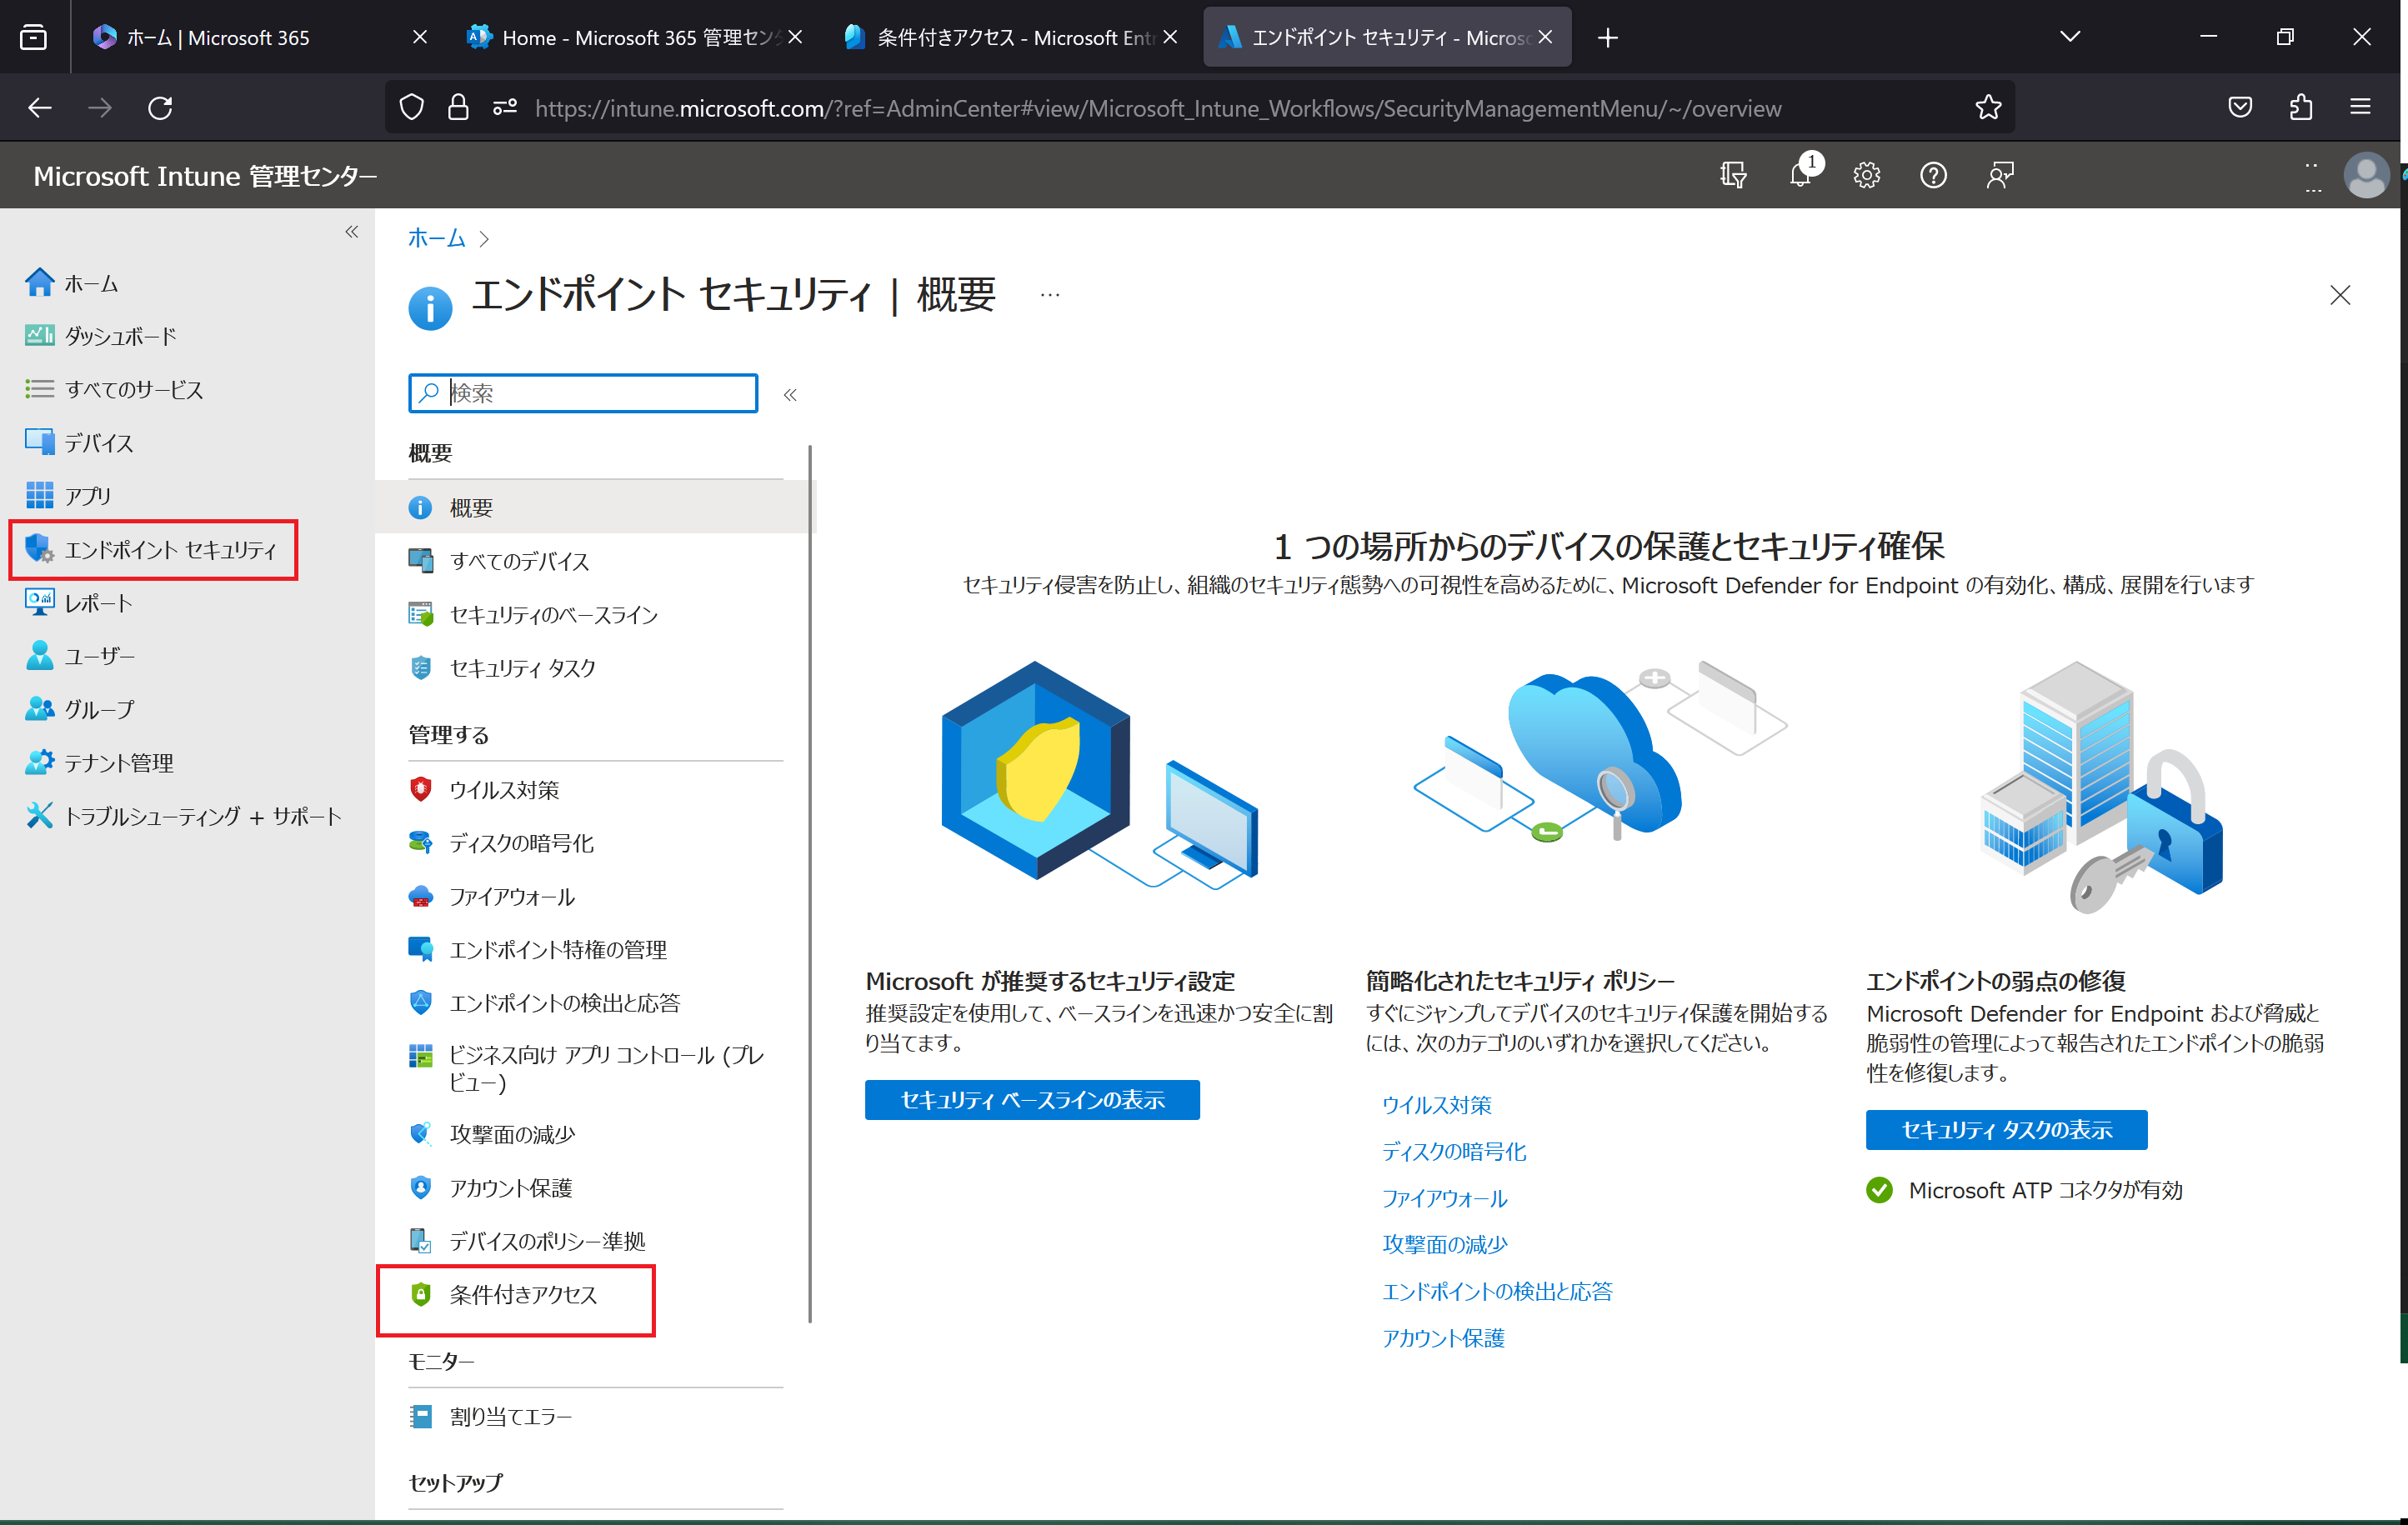Click the セキュリティ ベースラインの表示 button
This screenshot has width=2408, height=1525.
click(x=1032, y=1099)
